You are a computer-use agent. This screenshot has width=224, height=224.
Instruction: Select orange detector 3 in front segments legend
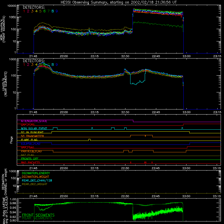[x=32, y=11]
